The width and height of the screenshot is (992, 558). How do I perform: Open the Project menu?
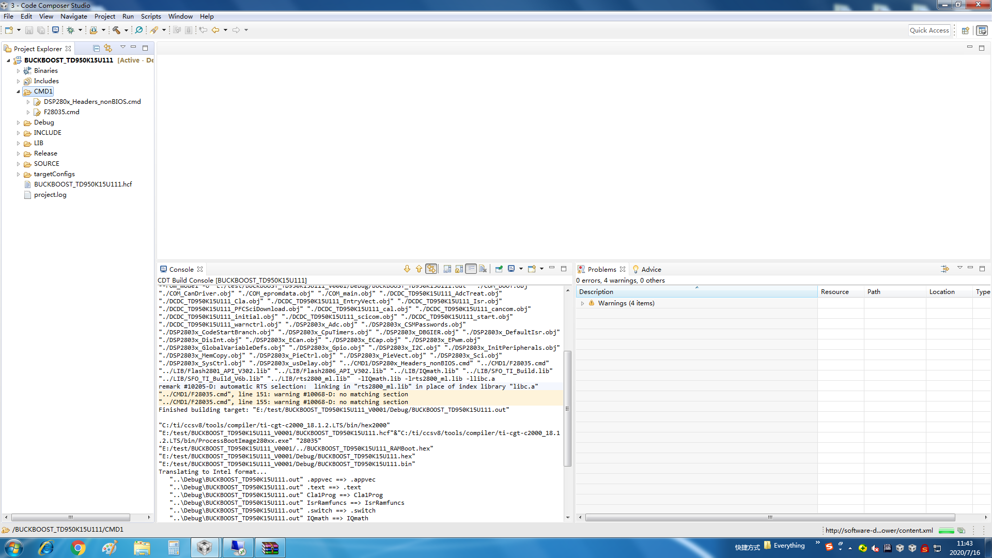click(104, 17)
